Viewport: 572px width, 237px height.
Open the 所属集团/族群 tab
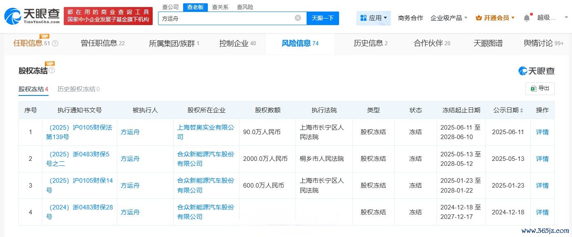174,43
